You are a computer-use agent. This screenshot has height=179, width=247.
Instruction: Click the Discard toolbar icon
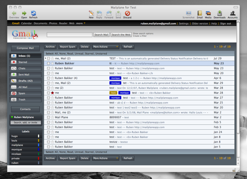[x=127, y=13]
